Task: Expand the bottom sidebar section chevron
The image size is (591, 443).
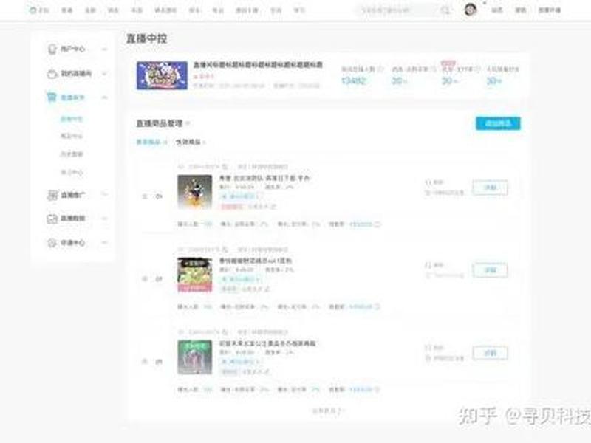Action: 104,243
